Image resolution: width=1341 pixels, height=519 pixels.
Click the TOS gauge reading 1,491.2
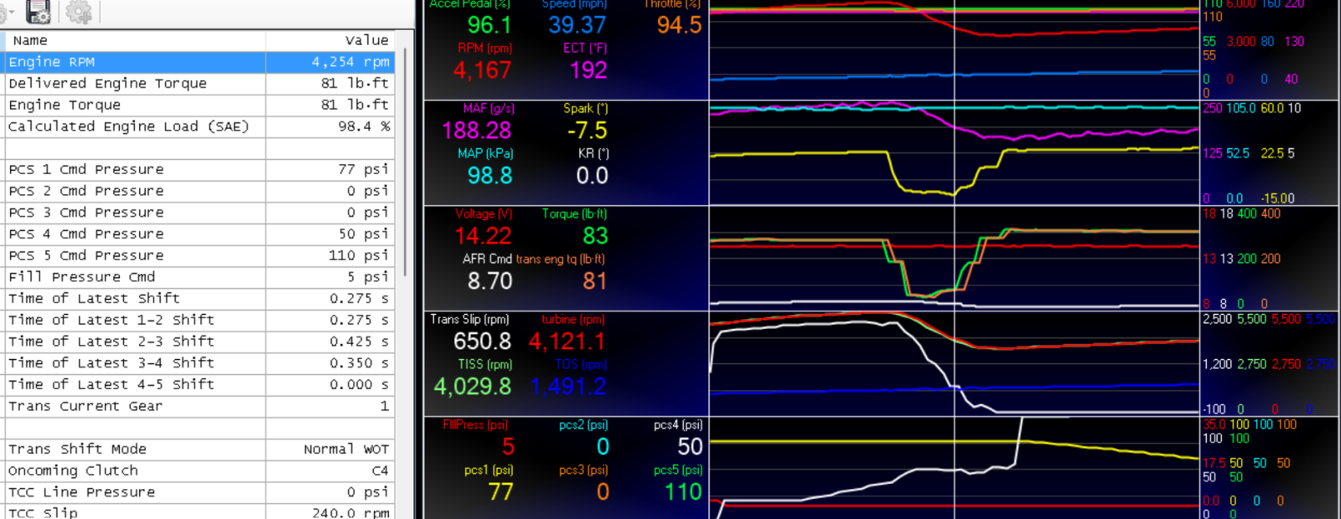point(568,387)
